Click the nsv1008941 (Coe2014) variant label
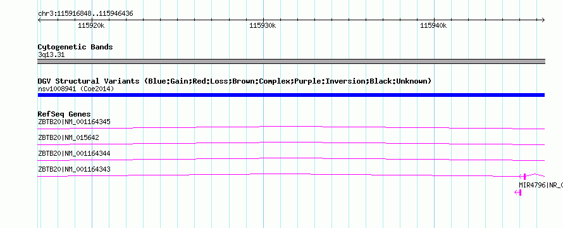The image size is (563, 228). 76,89
